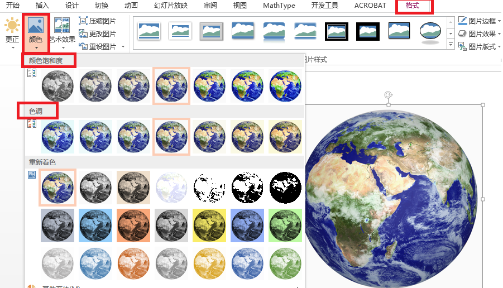The height and width of the screenshot is (288, 503).
Task: Select the coolest first color tone thumbnail
Action: 58,137
